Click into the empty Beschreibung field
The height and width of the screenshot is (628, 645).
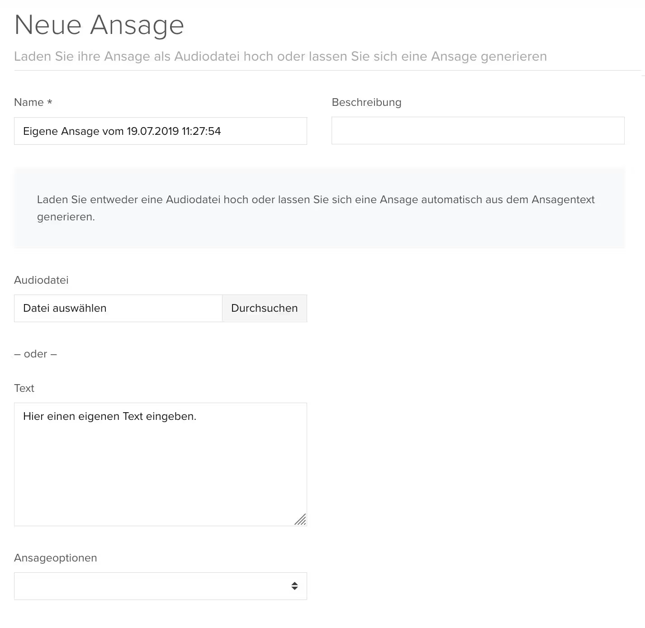click(x=478, y=131)
